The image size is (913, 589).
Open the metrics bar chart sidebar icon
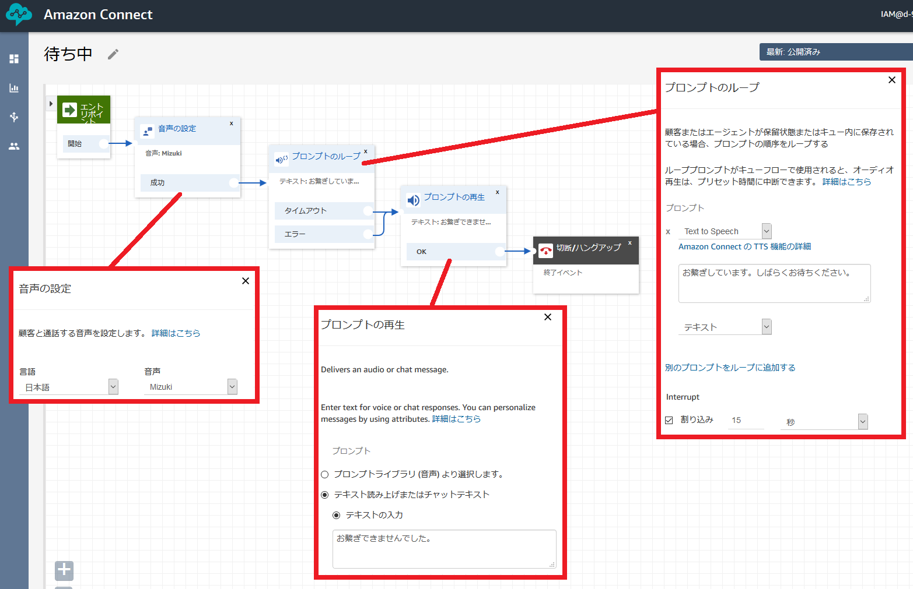[x=14, y=88]
